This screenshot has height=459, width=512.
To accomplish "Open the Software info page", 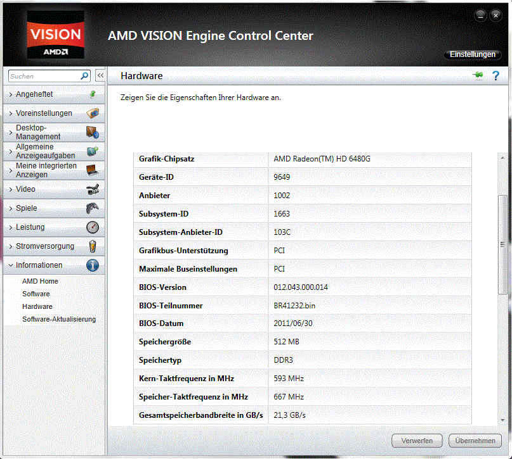I will tap(36, 294).
